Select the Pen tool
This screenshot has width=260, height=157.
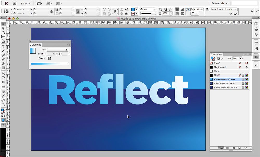click(x=3, y=55)
